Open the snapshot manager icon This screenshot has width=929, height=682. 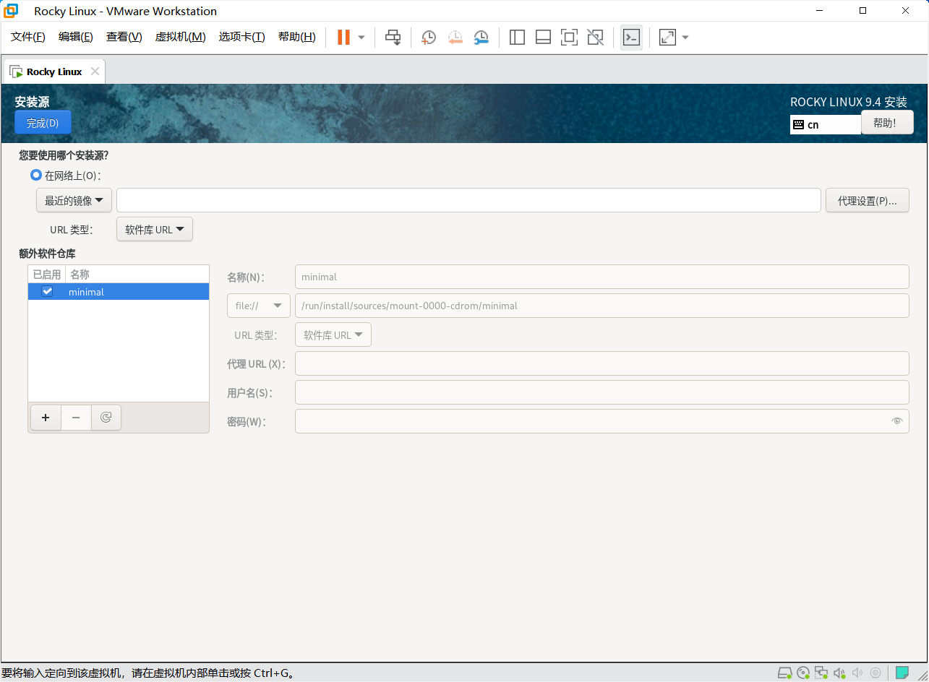481,38
